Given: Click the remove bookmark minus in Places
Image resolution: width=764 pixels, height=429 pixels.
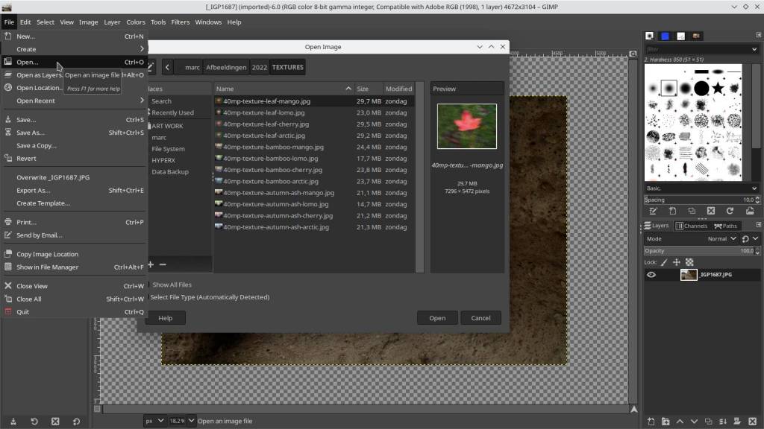Looking at the screenshot, I should [x=163, y=264].
